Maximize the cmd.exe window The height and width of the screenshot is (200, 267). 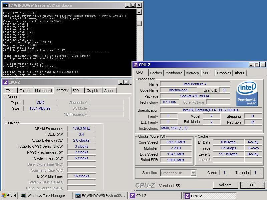(133, 5)
